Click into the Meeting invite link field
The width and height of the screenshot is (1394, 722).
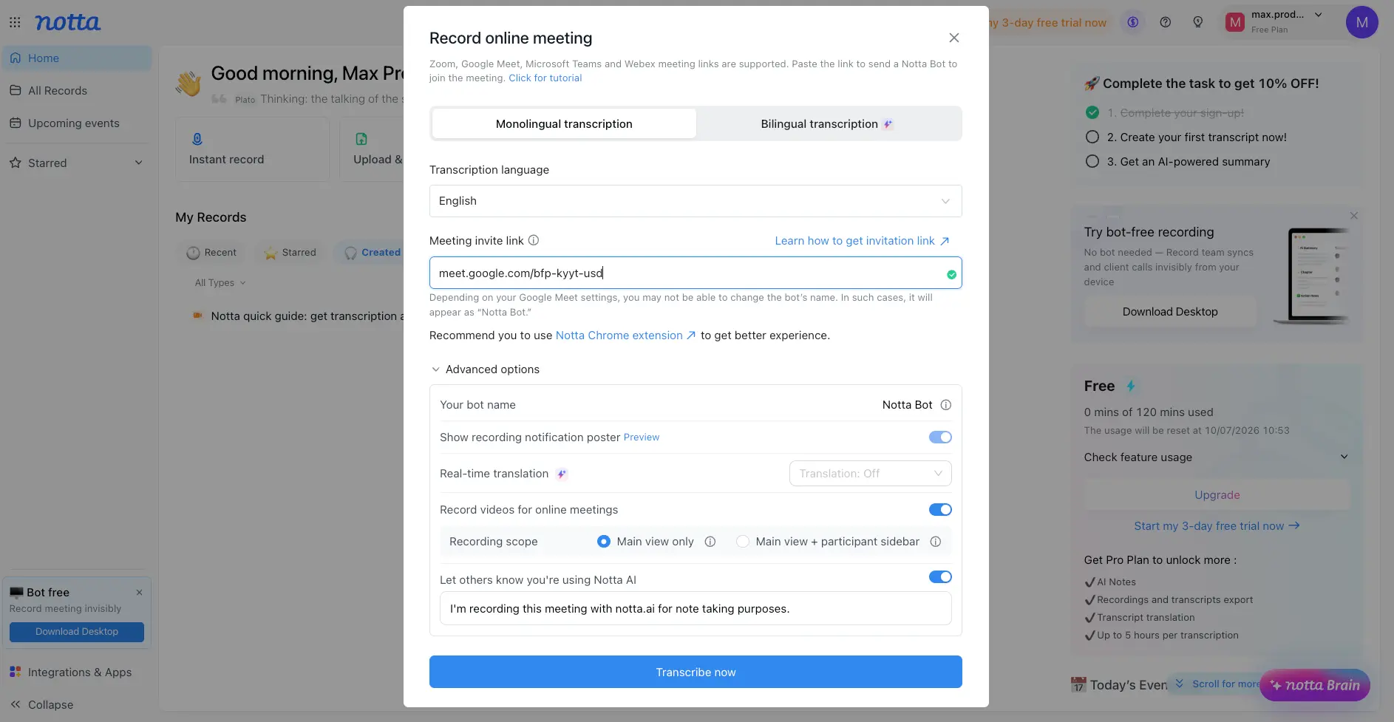click(696, 273)
